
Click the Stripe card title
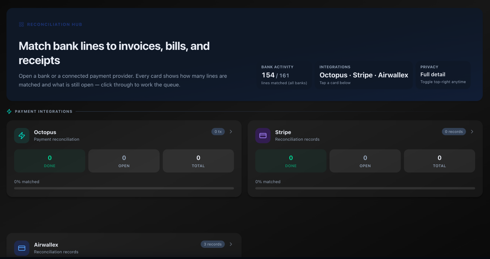click(x=283, y=132)
